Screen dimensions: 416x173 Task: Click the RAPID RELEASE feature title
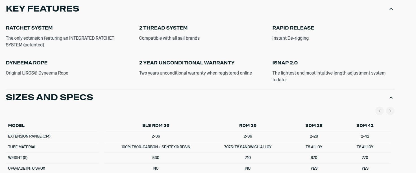tap(293, 28)
